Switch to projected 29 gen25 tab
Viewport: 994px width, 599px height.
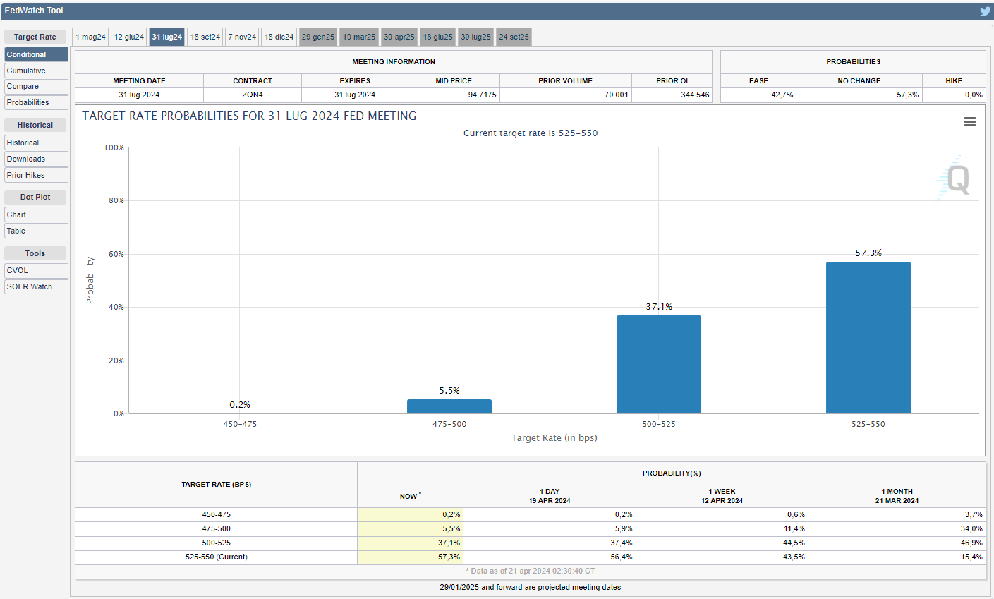pos(318,37)
